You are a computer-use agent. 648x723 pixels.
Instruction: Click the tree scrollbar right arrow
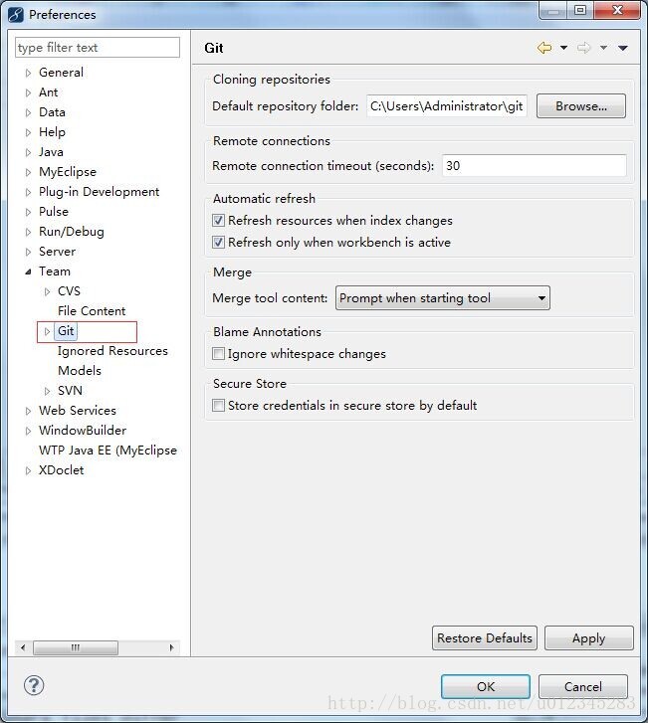[171, 647]
